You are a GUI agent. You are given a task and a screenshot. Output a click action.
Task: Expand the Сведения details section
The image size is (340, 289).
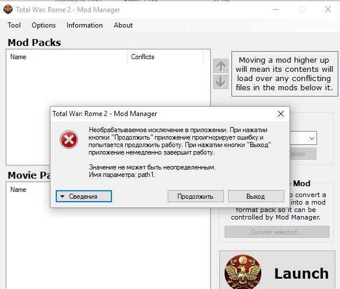coord(84,196)
